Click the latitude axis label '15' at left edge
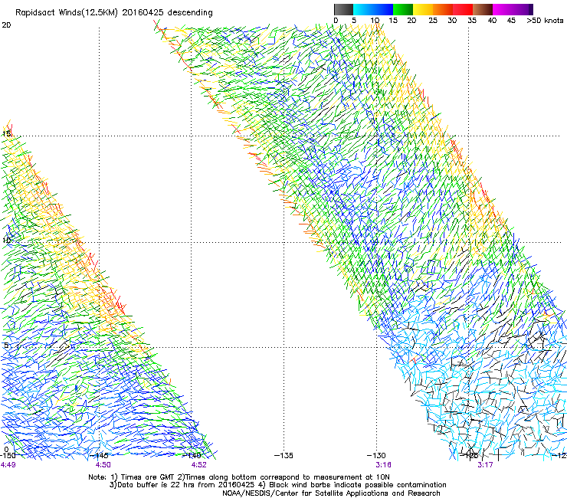 (x=6, y=134)
